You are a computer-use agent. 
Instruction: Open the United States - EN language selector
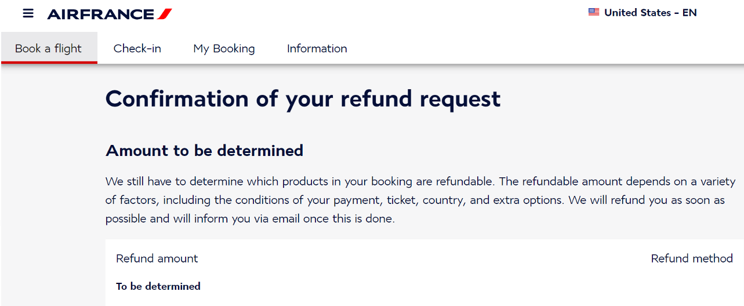coord(643,13)
